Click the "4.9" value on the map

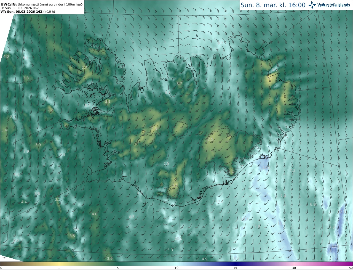pyautogui.click(x=204, y=259)
